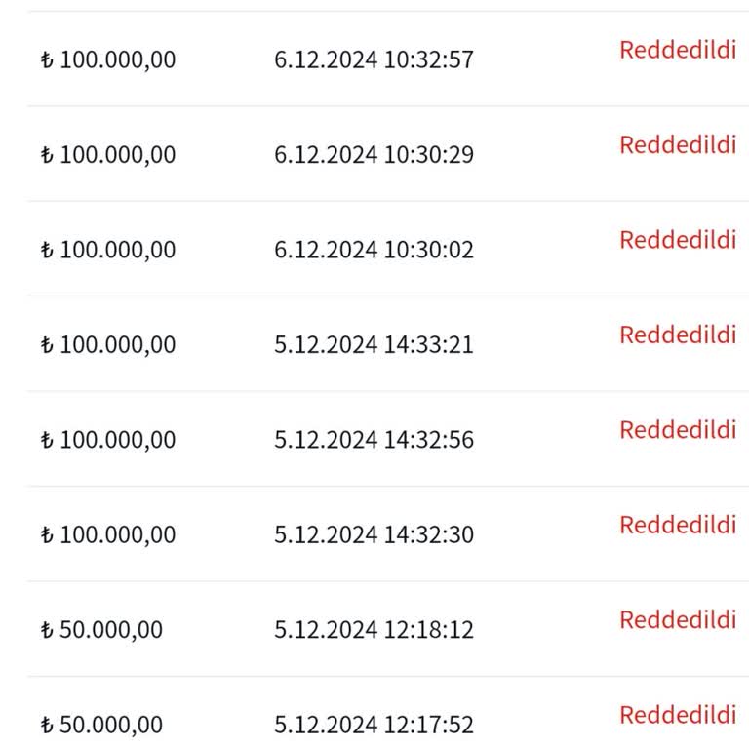Tap Reddedildi next to 14:32:30 entry
Image resolution: width=749 pixels, height=749 pixels.
[678, 525]
